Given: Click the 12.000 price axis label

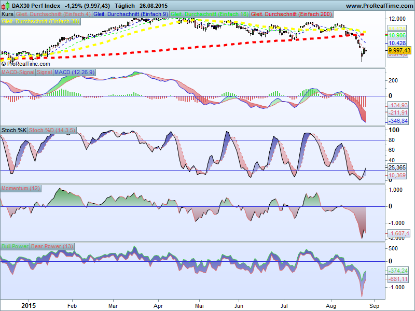Looking at the screenshot, I should pos(397,19).
